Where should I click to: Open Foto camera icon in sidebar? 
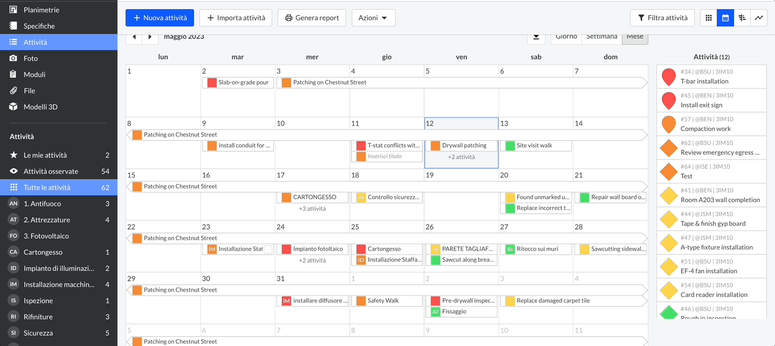click(x=13, y=58)
